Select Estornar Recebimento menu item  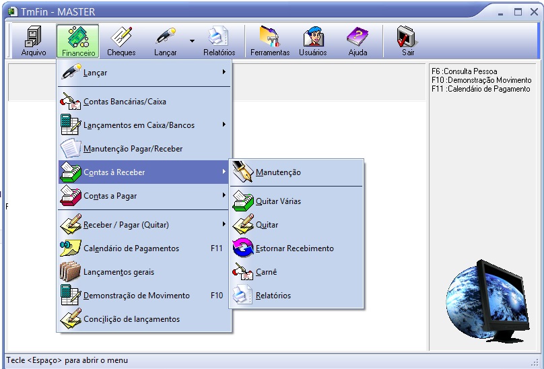294,248
